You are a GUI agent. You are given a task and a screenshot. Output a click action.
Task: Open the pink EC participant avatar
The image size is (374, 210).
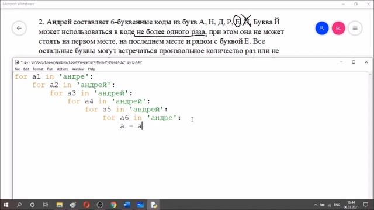click(338, 28)
